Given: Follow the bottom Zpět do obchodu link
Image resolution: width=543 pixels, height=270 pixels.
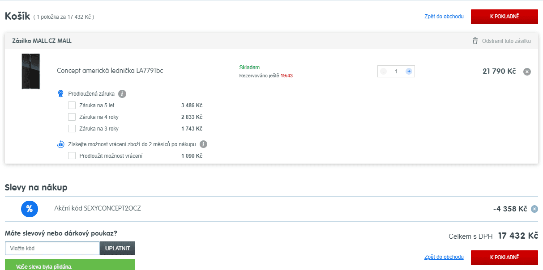Looking at the screenshot, I should click(444, 257).
